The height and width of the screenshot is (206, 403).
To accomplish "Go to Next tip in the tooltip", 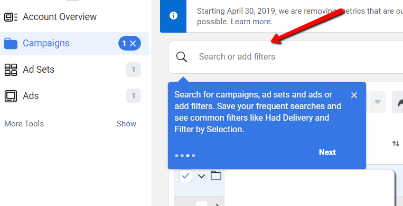I will (327, 152).
